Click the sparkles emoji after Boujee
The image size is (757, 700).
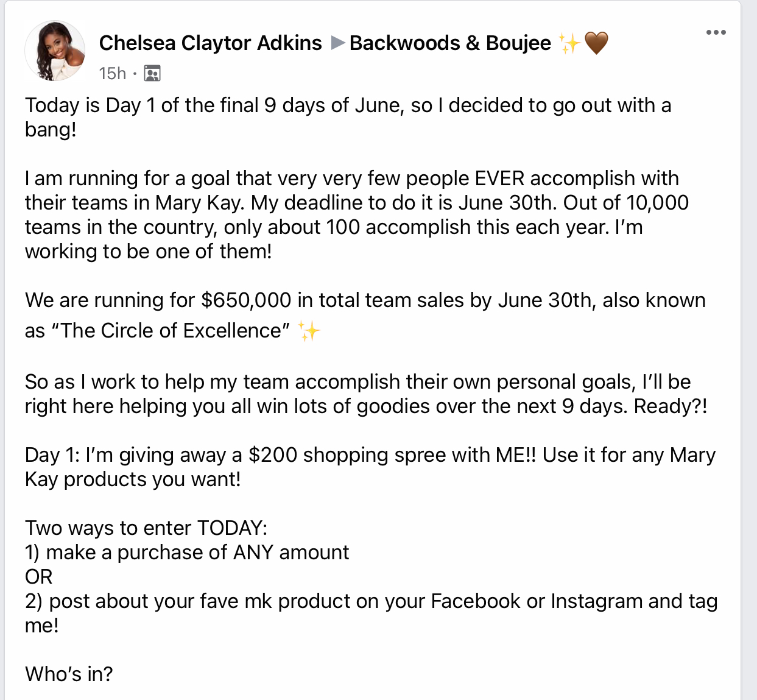pos(569,43)
